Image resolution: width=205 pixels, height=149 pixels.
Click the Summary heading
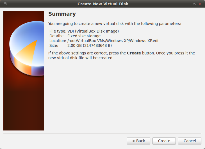coord(62,14)
